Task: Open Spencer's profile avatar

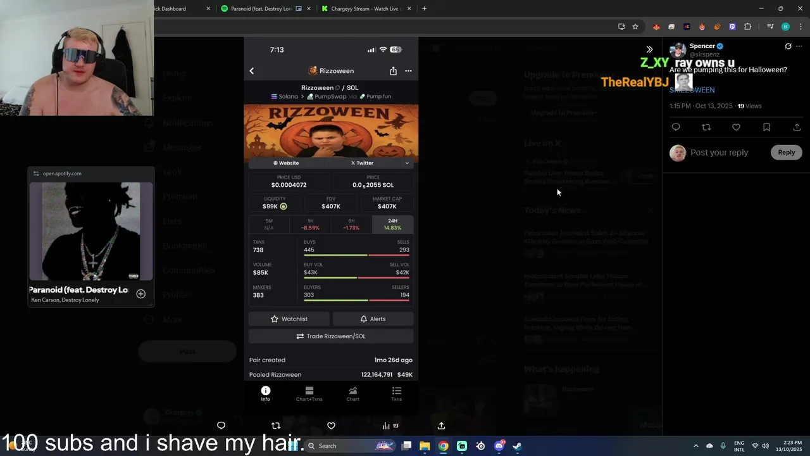Action: coord(678,51)
